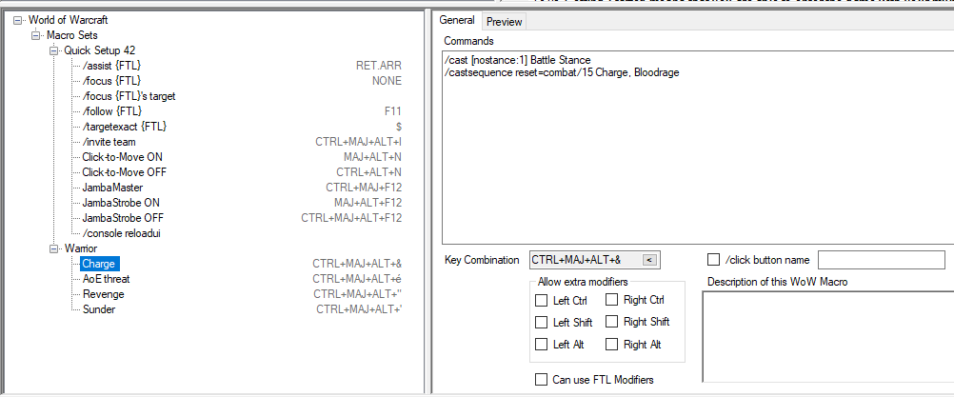This screenshot has width=954, height=397.
Task: Open the General tab
Action: point(457,20)
